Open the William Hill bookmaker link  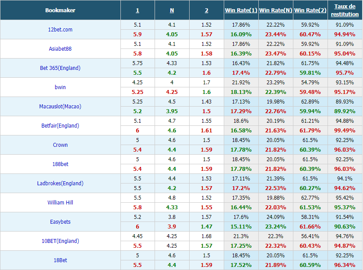point(60,202)
